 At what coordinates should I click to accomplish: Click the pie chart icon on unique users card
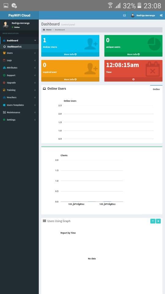coord(154,44)
